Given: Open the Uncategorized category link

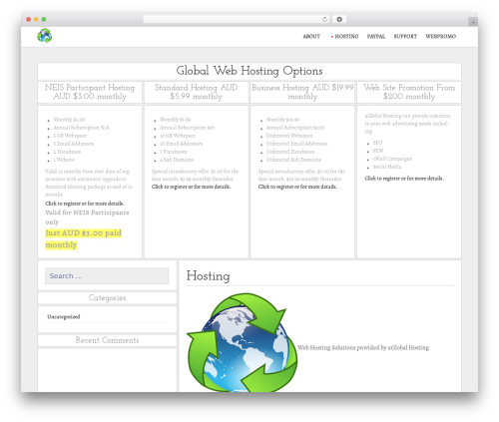Looking at the screenshot, I should coord(64,317).
